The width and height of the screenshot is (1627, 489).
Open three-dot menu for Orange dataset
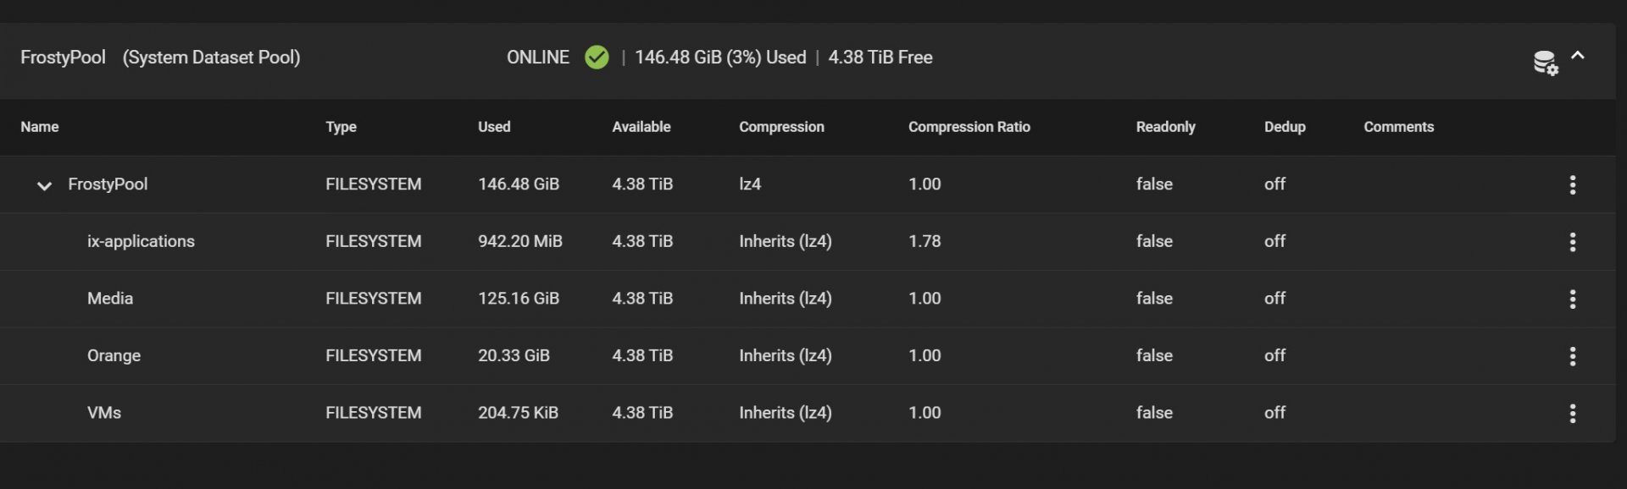[x=1573, y=356]
